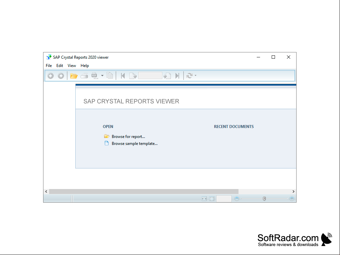Click the zoom slider handle
The width and height of the screenshot is (340, 255).
click(x=264, y=199)
